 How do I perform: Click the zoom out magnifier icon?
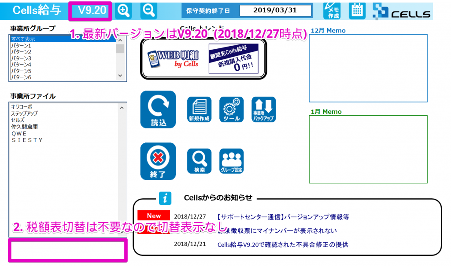point(149,11)
